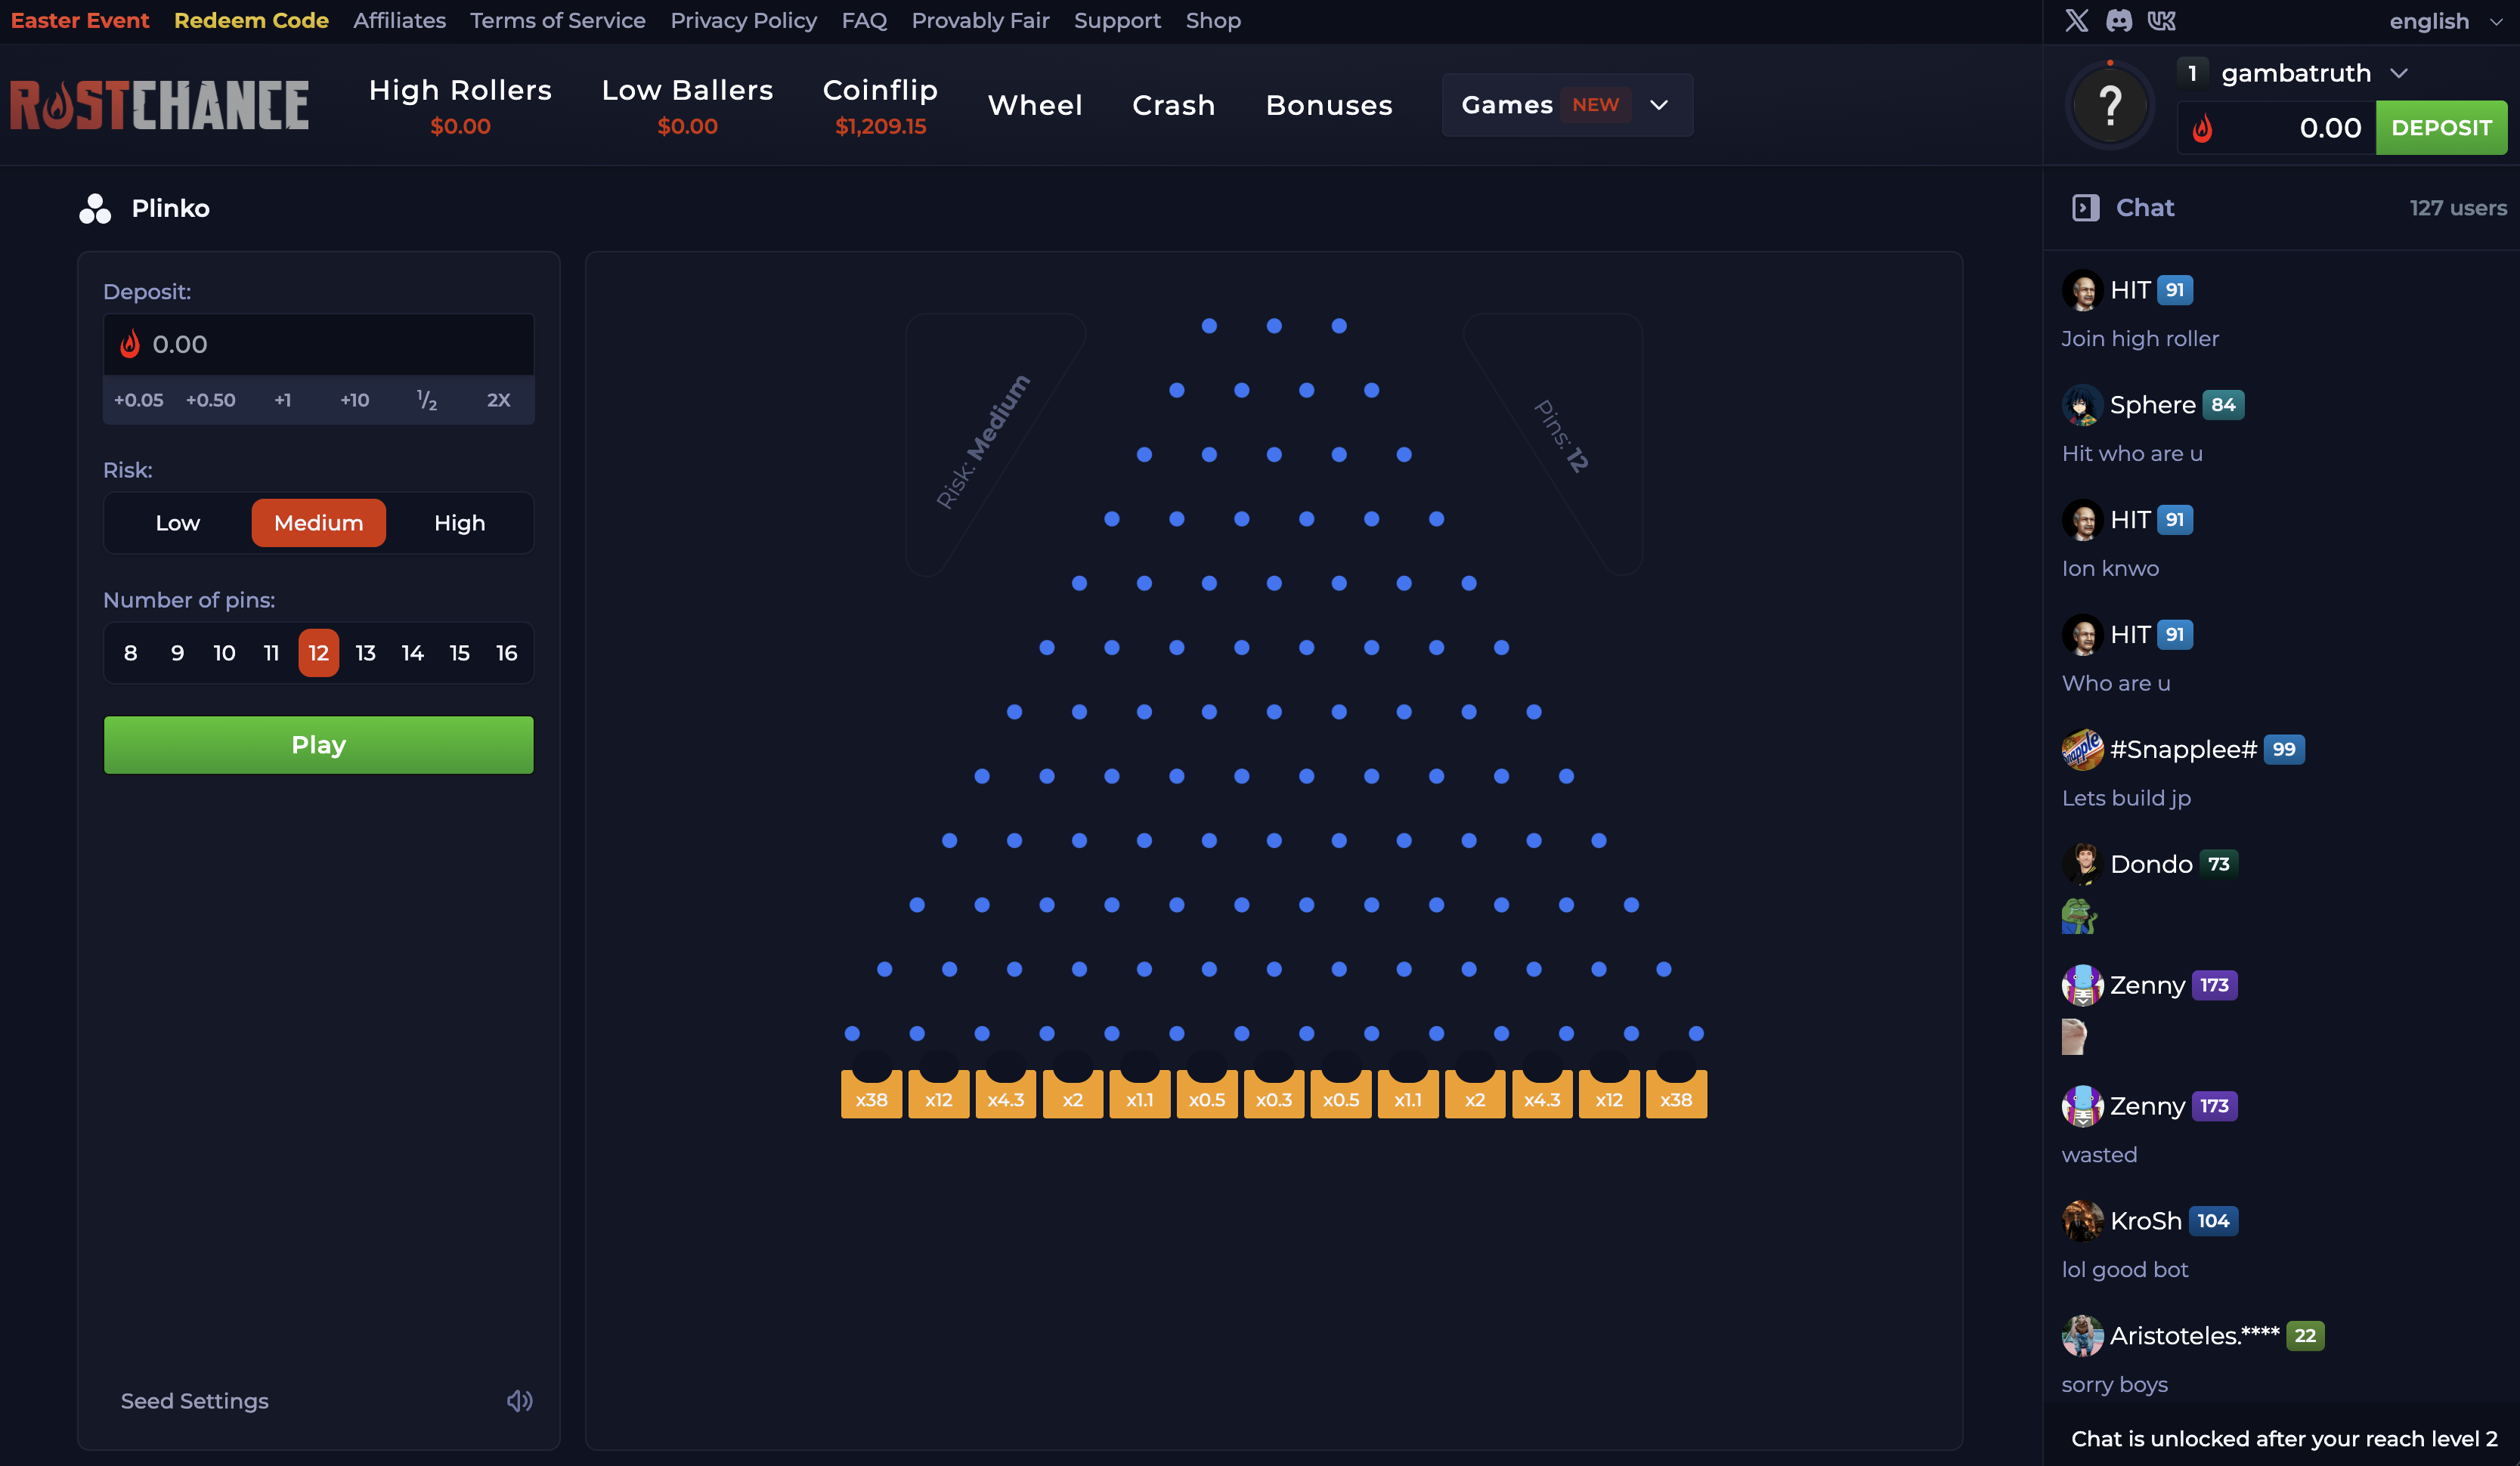This screenshot has width=2520, height=1466.
Task: Click HIT's avatar on 'Ion knwo' message
Action: 2083,520
